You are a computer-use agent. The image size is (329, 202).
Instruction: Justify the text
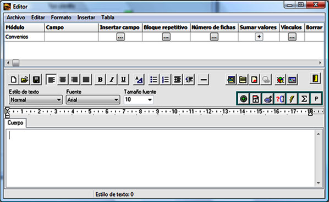tap(86, 80)
